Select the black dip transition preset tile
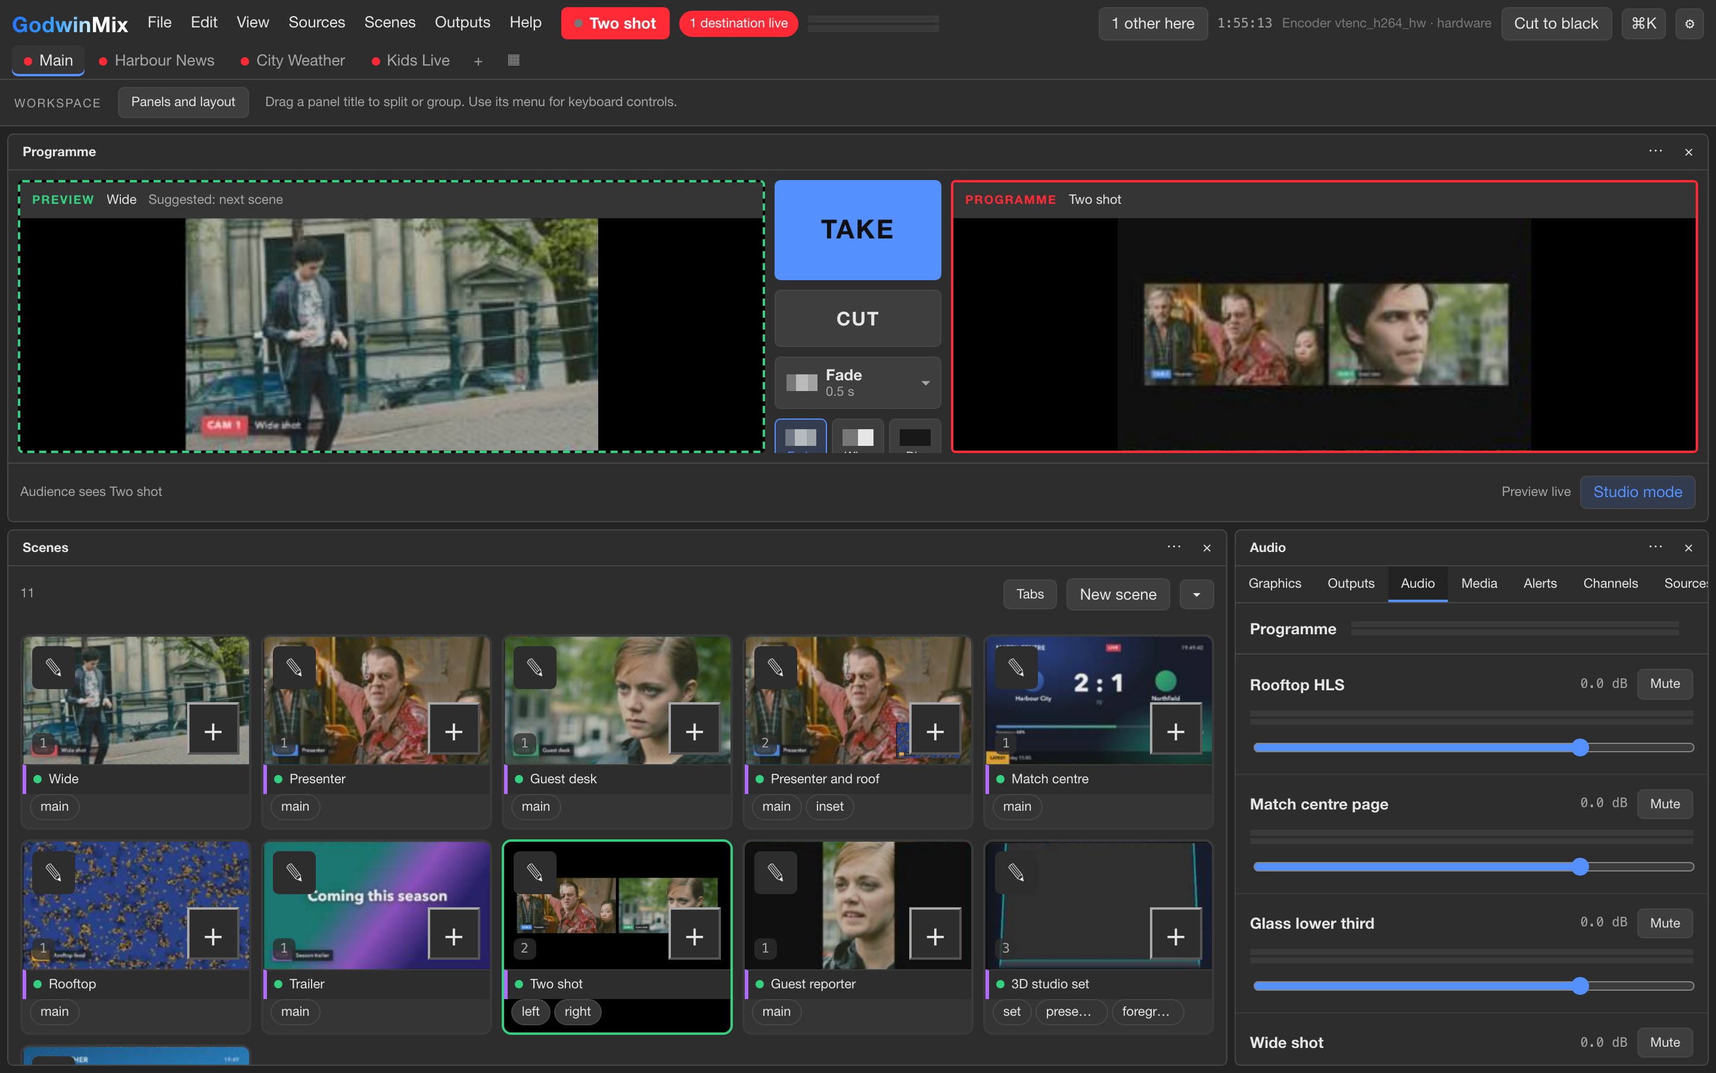 pyautogui.click(x=915, y=436)
